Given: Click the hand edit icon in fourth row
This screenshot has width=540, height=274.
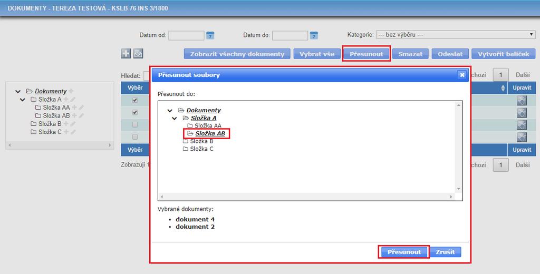Looking at the screenshot, I should 522,137.
